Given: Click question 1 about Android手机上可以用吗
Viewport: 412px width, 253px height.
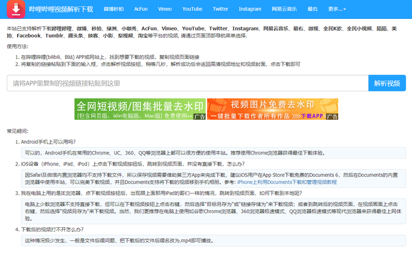Looking at the screenshot, I should tap(48, 142).
